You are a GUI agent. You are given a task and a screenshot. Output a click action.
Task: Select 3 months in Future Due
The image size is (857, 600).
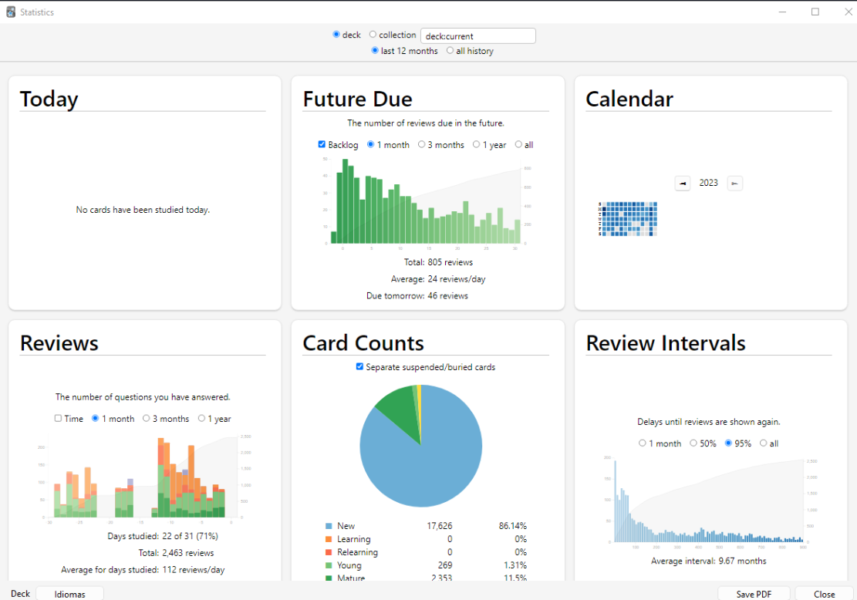pos(422,144)
